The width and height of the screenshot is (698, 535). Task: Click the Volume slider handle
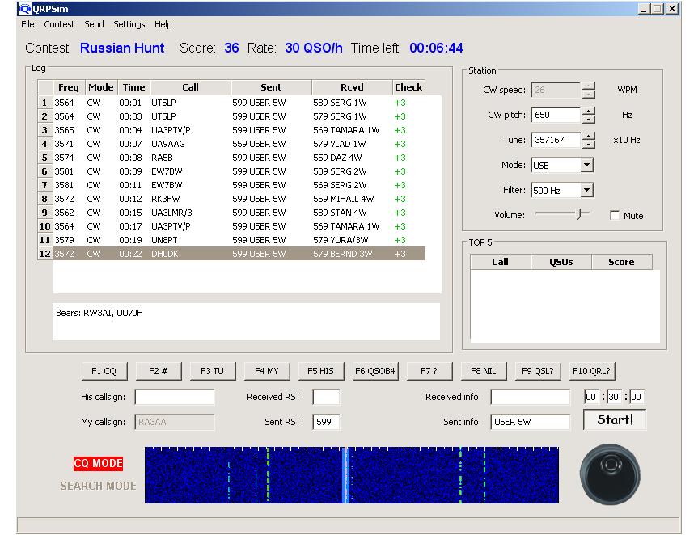click(580, 214)
